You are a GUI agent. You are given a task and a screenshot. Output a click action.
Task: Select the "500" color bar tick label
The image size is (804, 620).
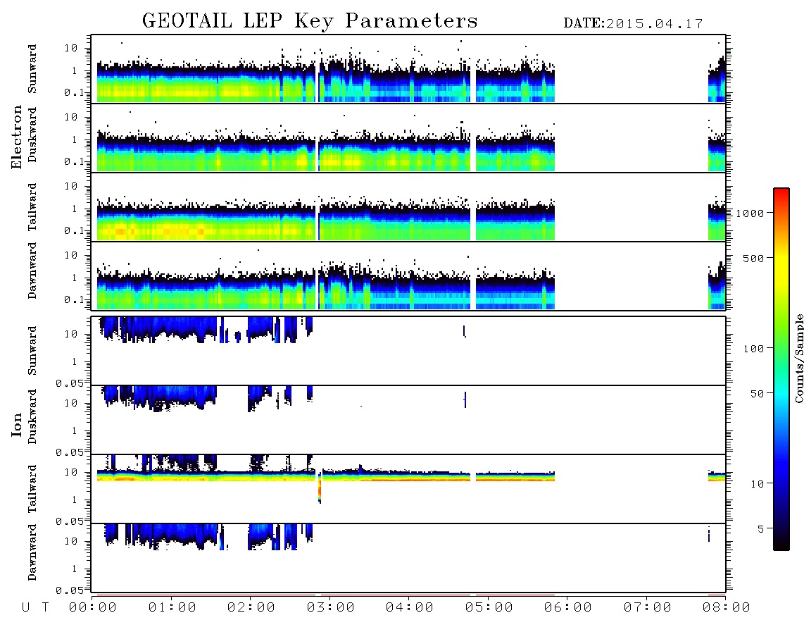point(753,258)
